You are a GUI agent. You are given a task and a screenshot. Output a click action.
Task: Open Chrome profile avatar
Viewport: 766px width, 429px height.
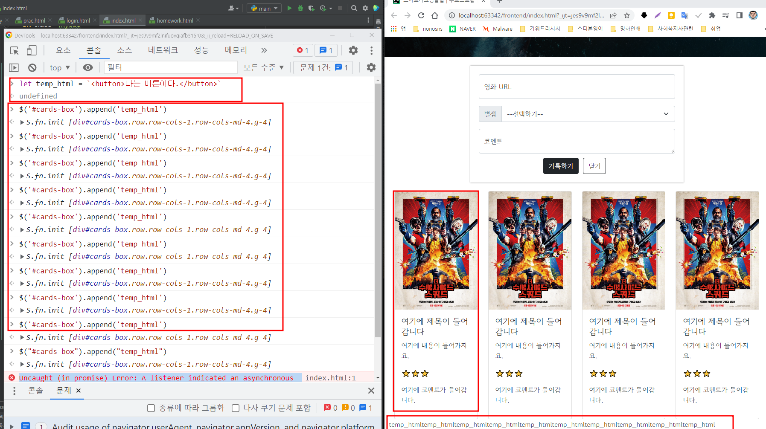click(753, 15)
